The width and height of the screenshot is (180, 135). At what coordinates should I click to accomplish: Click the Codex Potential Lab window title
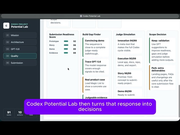point(91,16)
